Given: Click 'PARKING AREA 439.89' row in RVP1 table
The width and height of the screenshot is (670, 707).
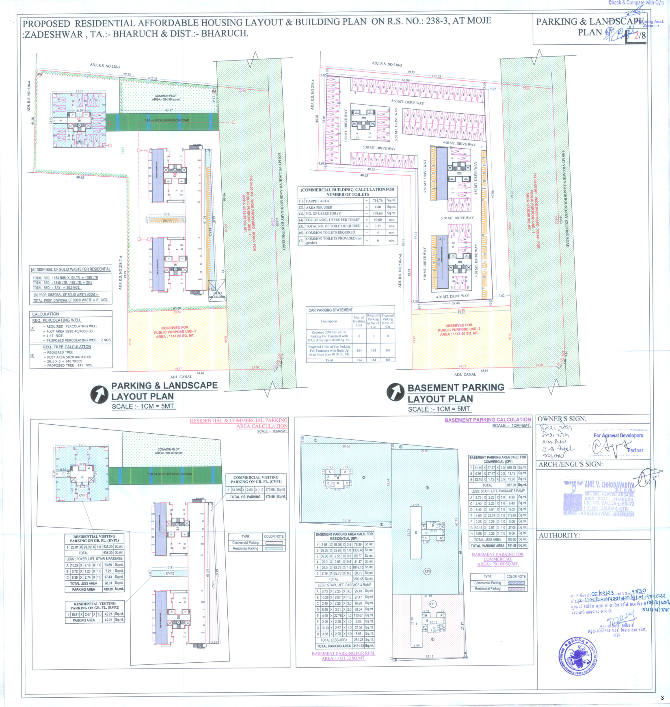Looking at the screenshot, I should [x=95, y=589].
